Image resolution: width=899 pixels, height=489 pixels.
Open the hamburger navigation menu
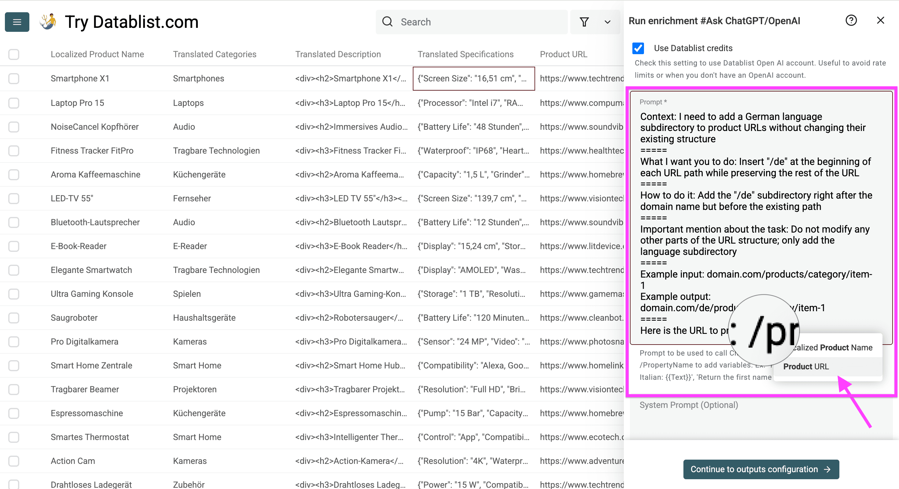click(17, 22)
